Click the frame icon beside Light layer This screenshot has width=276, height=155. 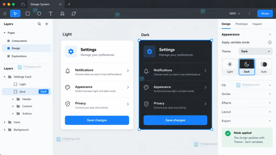pos(15,84)
